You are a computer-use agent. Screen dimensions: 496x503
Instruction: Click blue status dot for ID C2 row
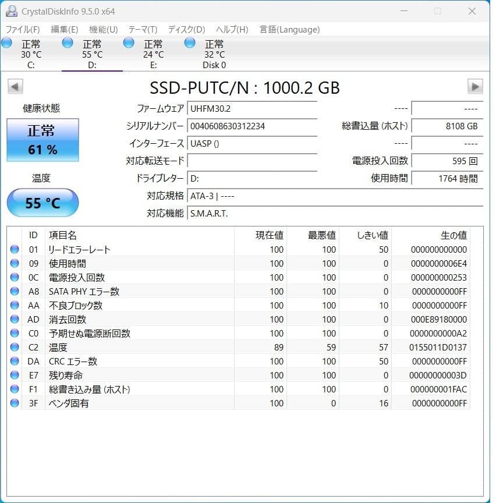tap(15, 347)
